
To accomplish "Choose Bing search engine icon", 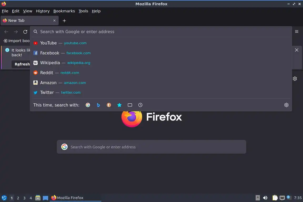I will [x=98, y=105].
